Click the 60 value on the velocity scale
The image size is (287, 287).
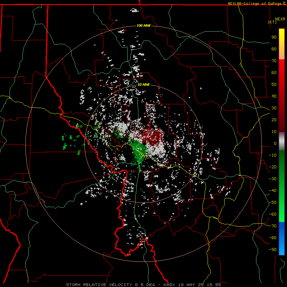click(x=274, y=72)
